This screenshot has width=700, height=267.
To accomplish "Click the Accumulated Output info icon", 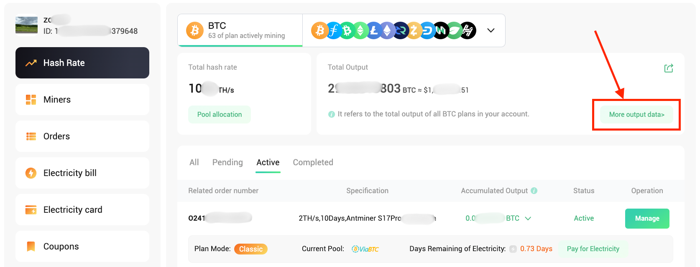I will [534, 191].
